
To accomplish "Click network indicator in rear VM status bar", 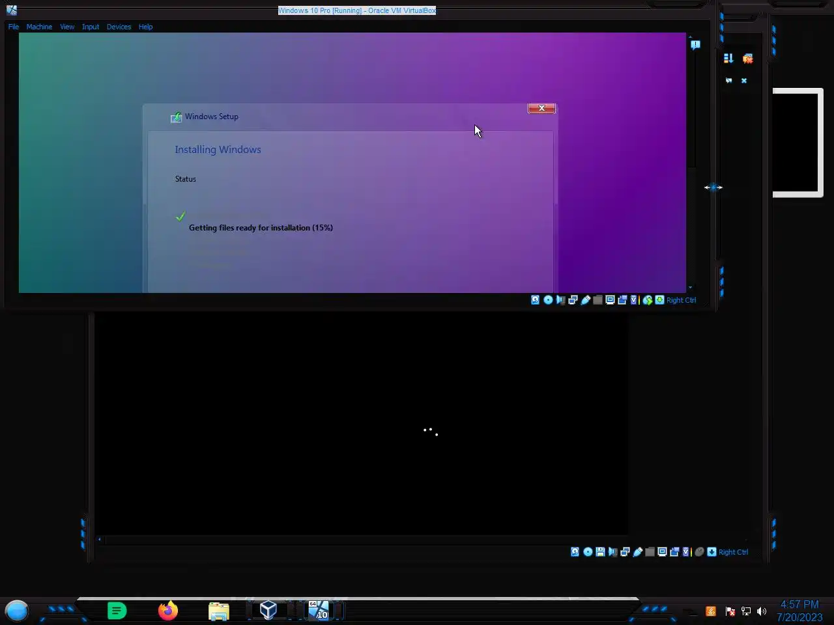I will 625,552.
